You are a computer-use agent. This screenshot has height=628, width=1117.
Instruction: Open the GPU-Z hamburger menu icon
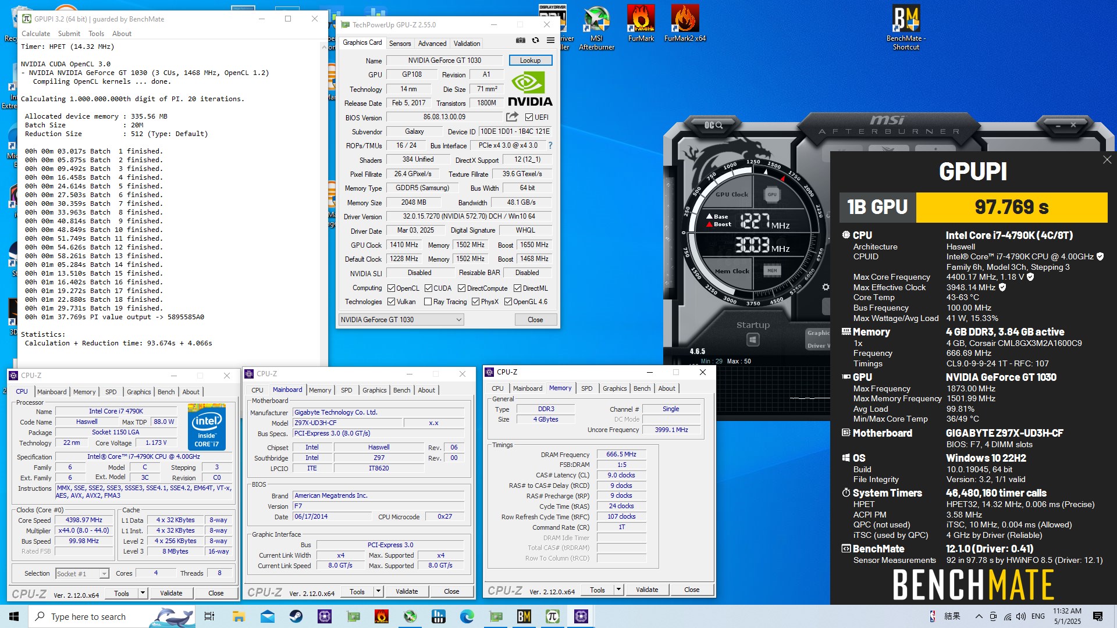(x=550, y=40)
